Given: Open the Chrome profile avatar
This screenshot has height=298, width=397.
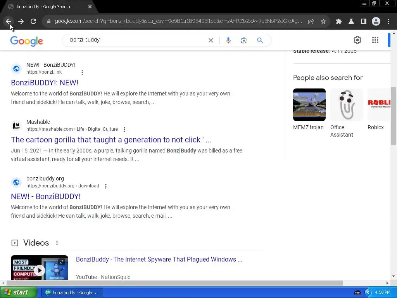Looking at the screenshot, I should tap(376, 21).
